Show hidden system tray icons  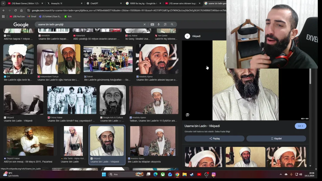(281, 174)
